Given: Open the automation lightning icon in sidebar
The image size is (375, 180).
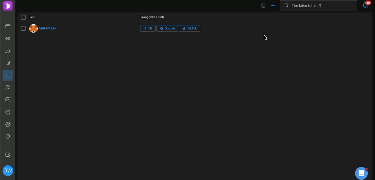Looking at the screenshot, I should coord(8,51).
